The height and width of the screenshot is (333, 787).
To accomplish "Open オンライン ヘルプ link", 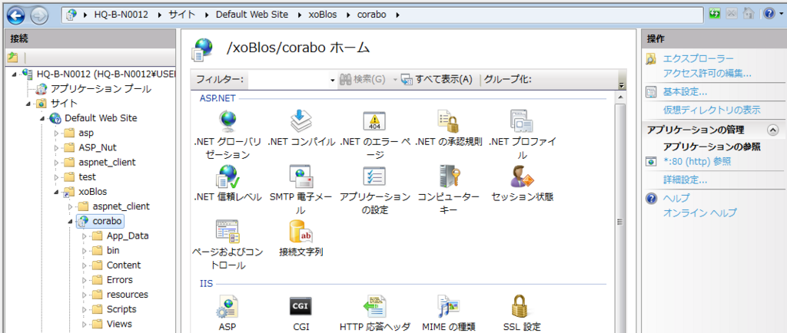I will pos(700,213).
